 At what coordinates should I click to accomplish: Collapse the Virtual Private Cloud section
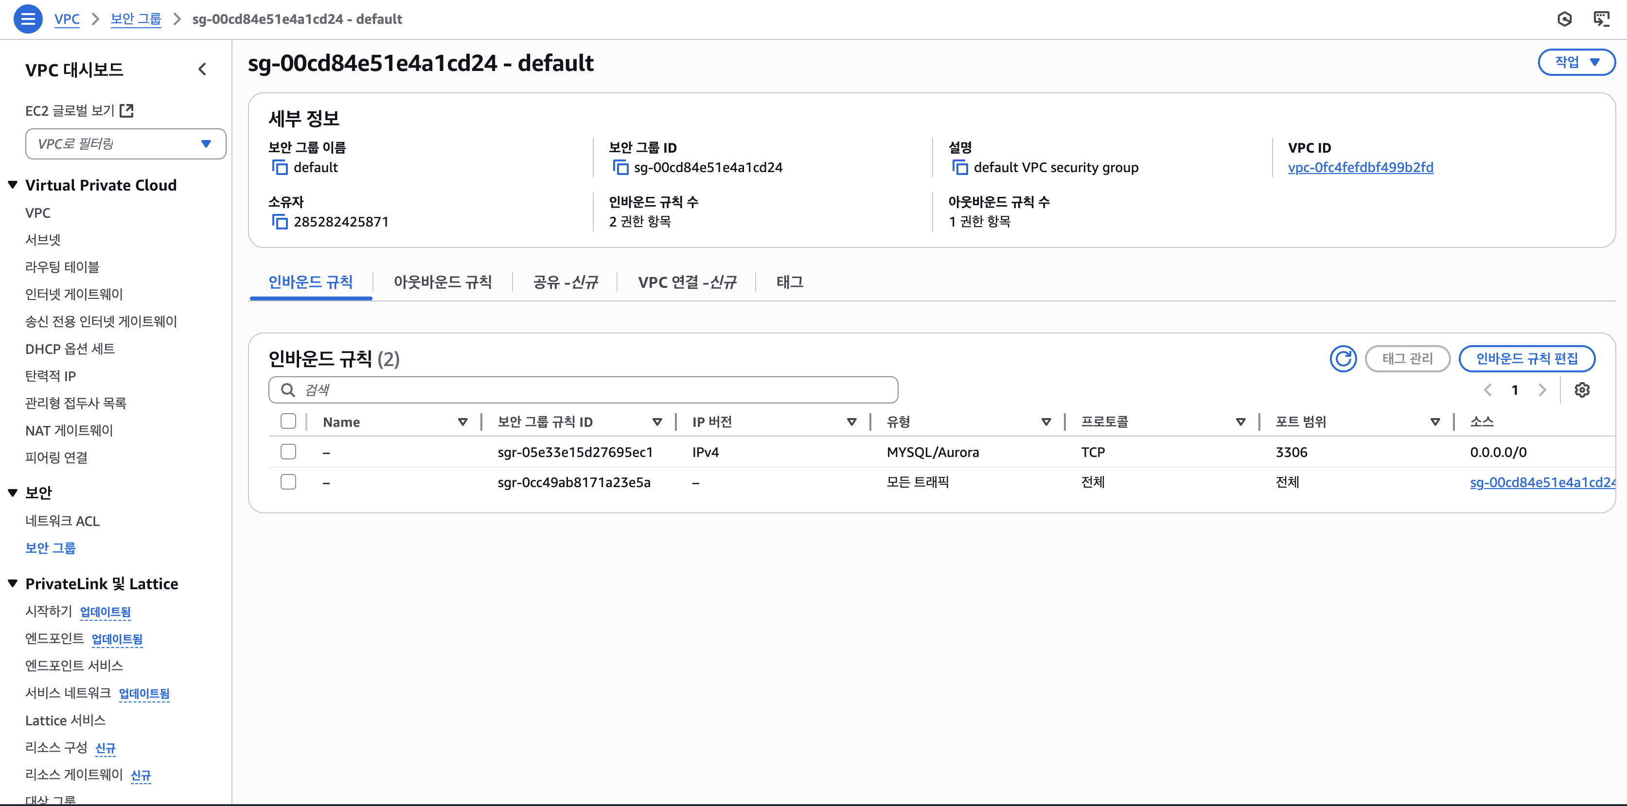[13, 185]
